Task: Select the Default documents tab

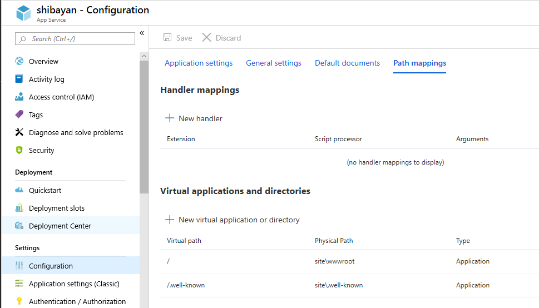Action: (x=347, y=63)
